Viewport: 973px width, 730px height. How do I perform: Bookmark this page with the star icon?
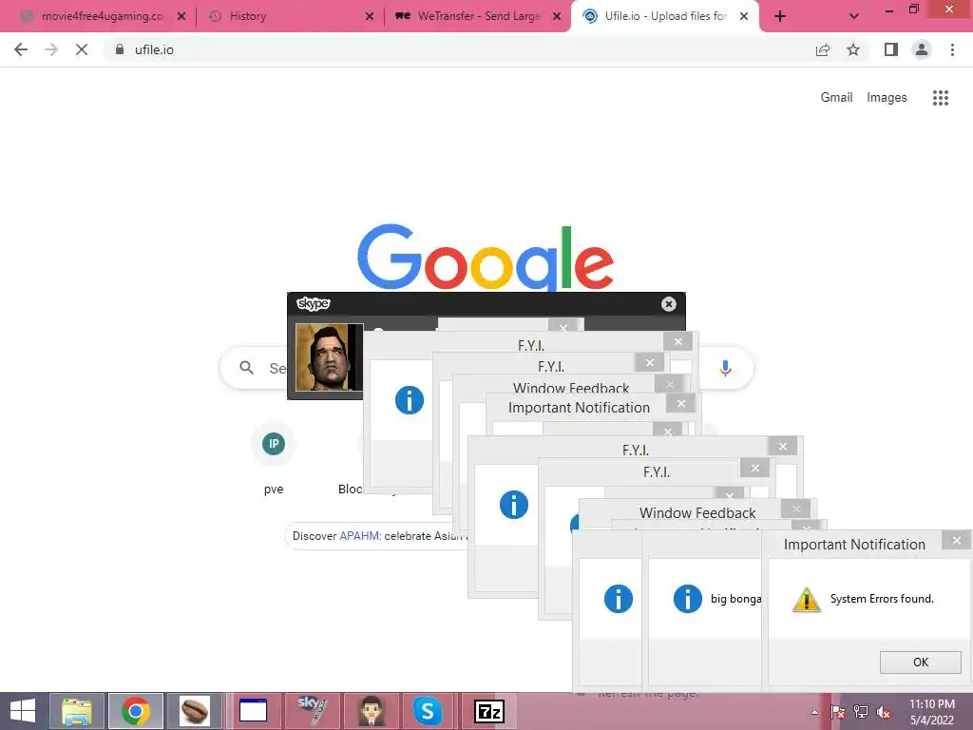853,49
